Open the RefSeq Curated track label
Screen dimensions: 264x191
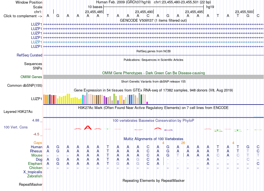click(29, 55)
